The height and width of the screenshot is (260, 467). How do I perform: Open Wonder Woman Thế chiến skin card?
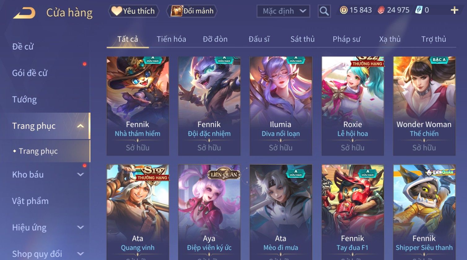(424, 106)
